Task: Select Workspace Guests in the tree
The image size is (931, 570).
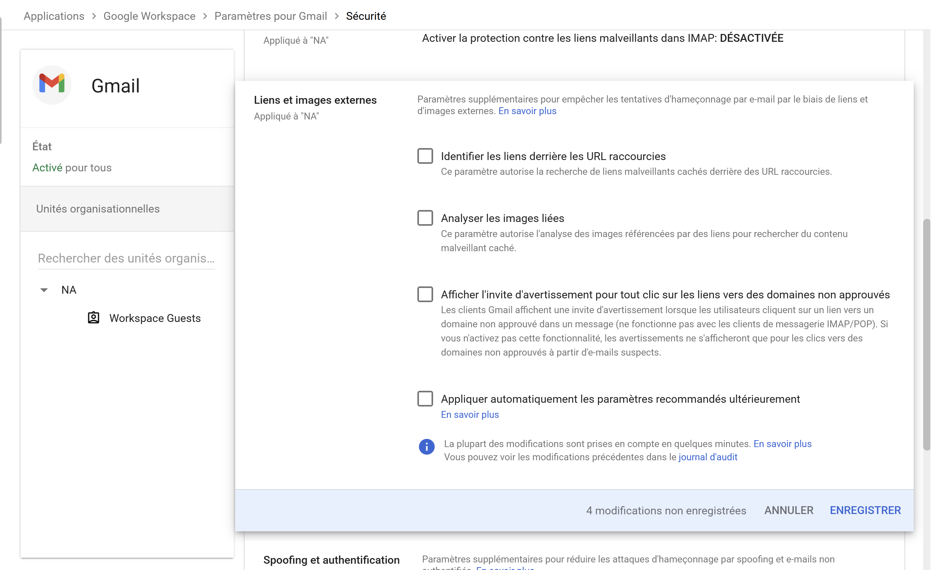Action: tap(155, 318)
